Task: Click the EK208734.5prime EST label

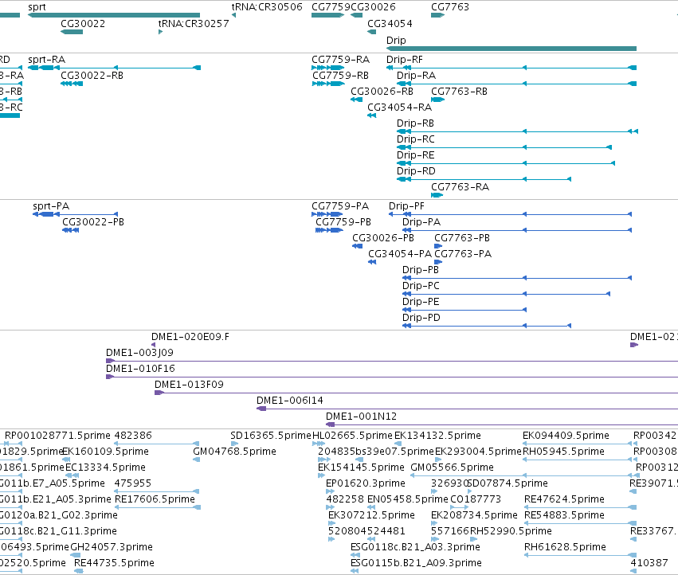Action: (474, 515)
